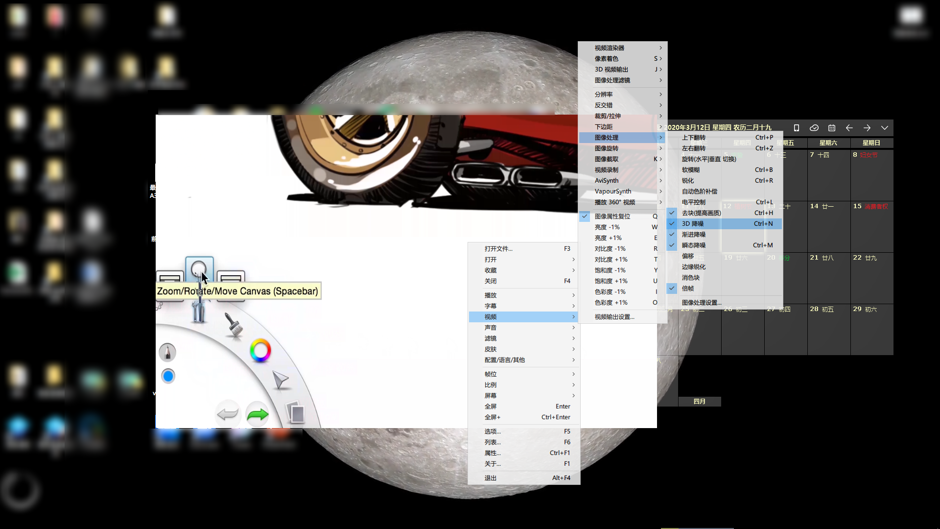The width and height of the screenshot is (940, 529).
Task: Click 对比度 -1% entry
Action: [622, 249]
